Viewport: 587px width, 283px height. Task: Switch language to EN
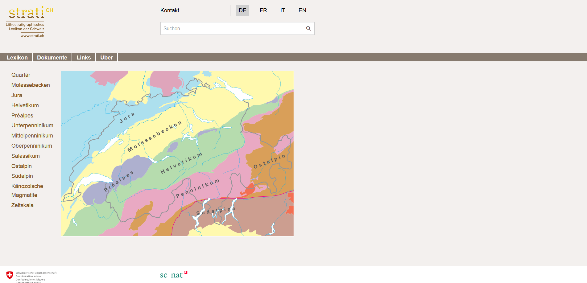click(x=302, y=10)
